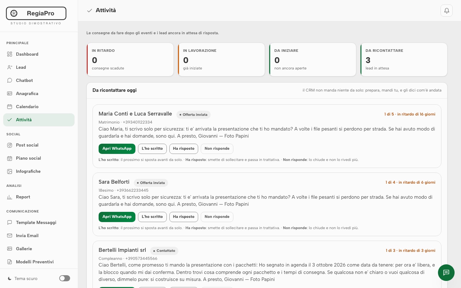The width and height of the screenshot is (461, 288).
Task: Click '18esimo · +393662233445' contact line
Action: [x=124, y=190]
